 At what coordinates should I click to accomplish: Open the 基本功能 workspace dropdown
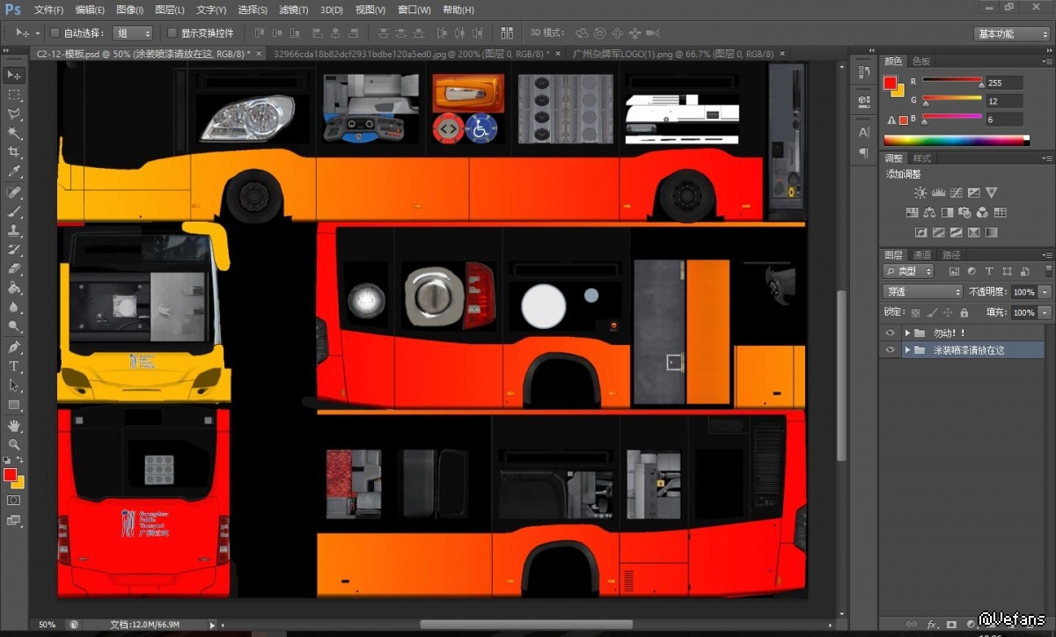coord(1012,33)
